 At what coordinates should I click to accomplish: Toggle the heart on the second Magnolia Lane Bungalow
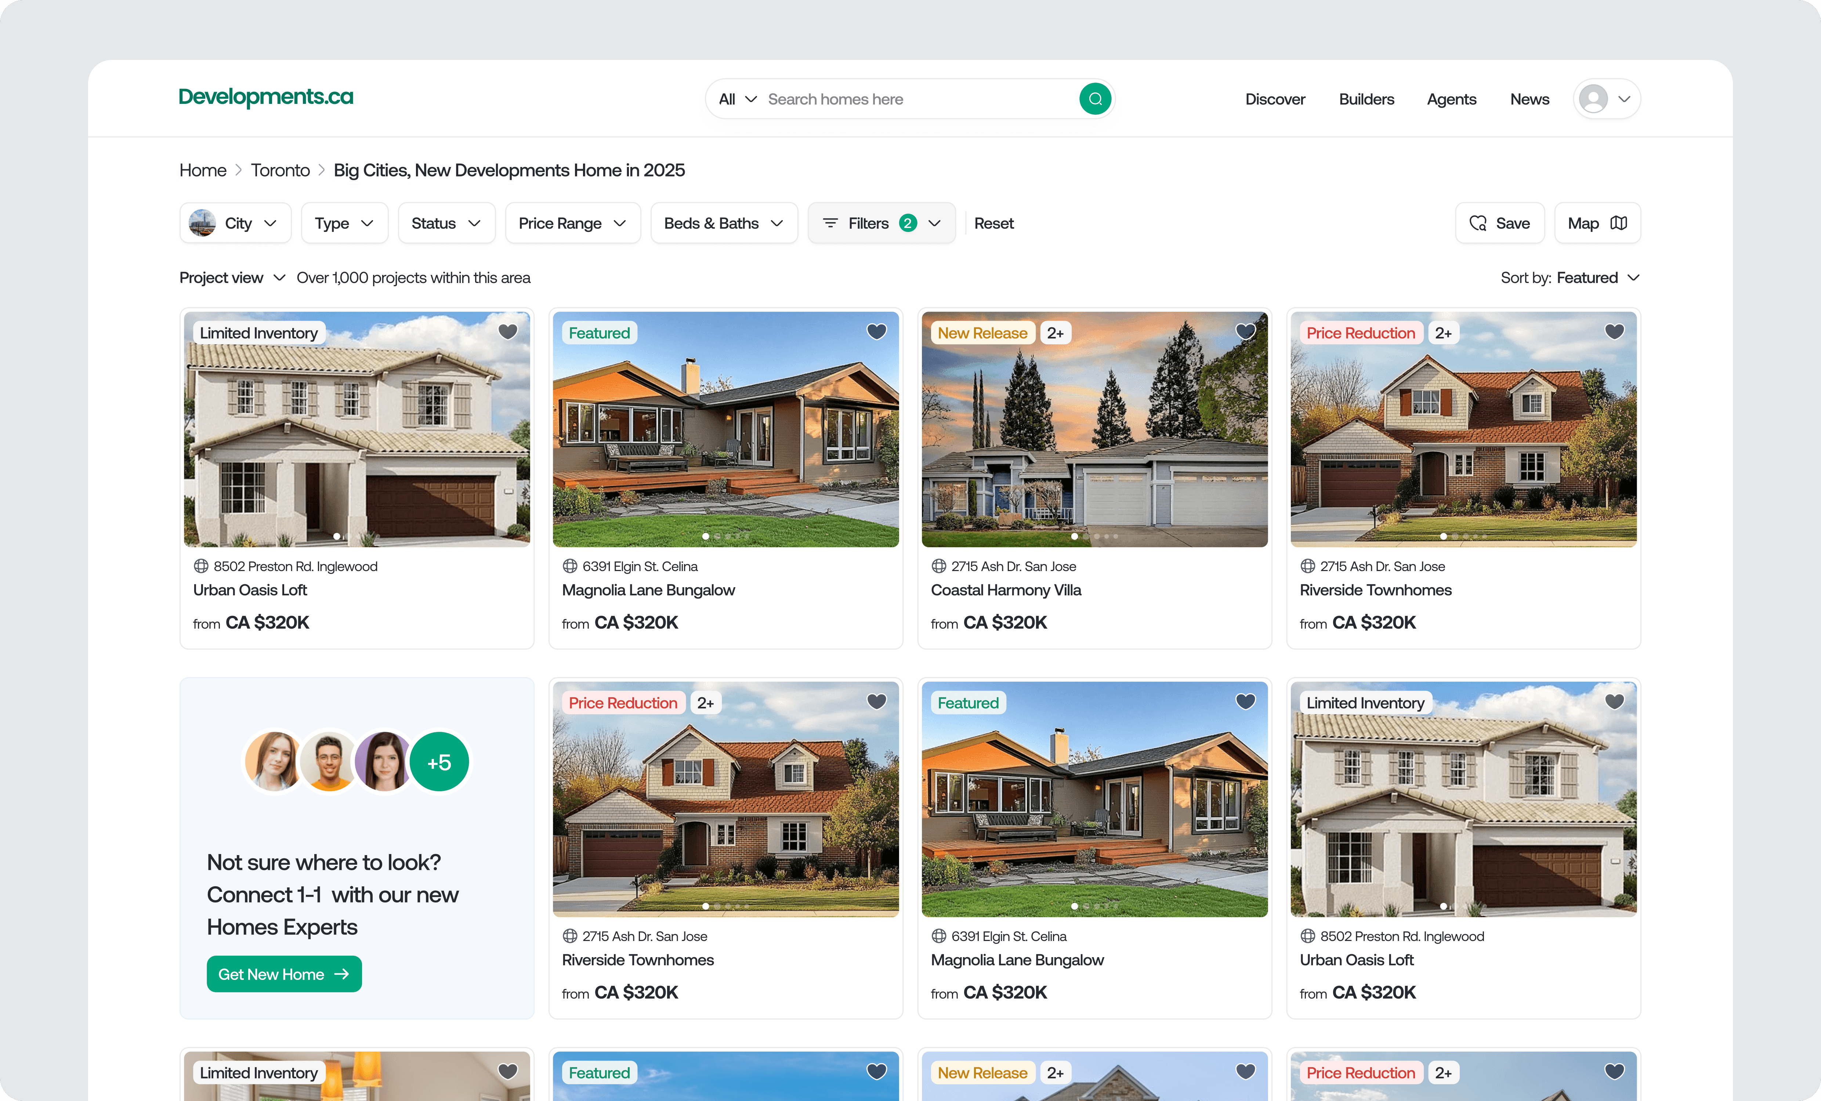1245,701
